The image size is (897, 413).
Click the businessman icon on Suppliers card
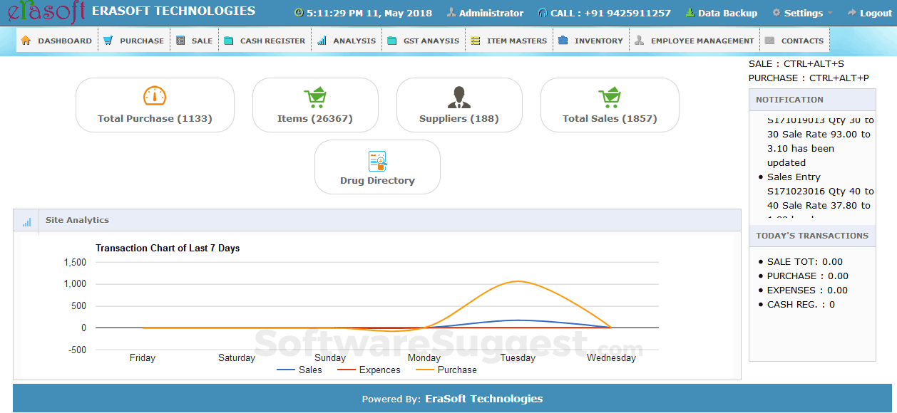coord(459,97)
